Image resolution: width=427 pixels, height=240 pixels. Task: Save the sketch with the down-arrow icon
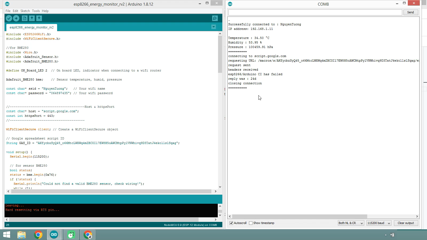click(39, 18)
